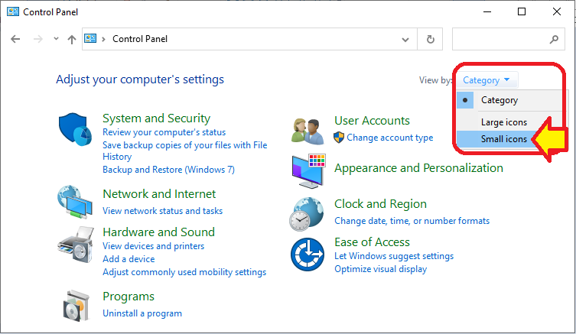Open the Ease of Access icon
The width and height of the screenshot is (576, 334).
click(308, 255)
